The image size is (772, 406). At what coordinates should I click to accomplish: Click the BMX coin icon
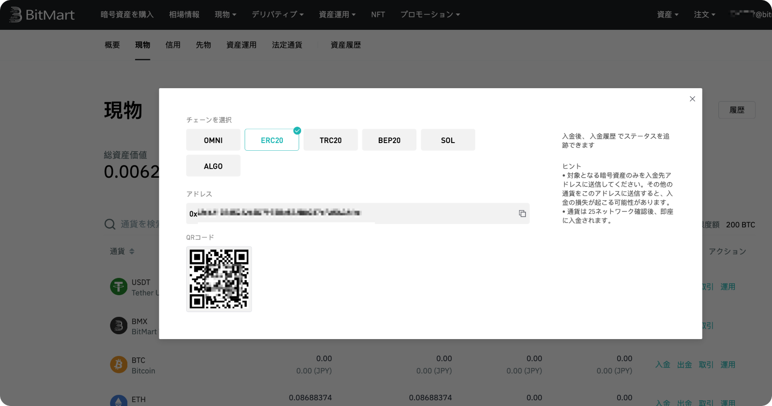[119, 326]
